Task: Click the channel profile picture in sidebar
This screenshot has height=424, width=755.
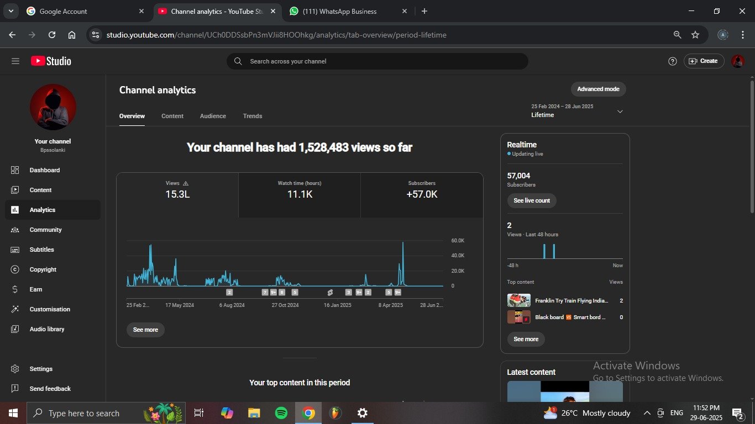Action: tap(53, 107)
